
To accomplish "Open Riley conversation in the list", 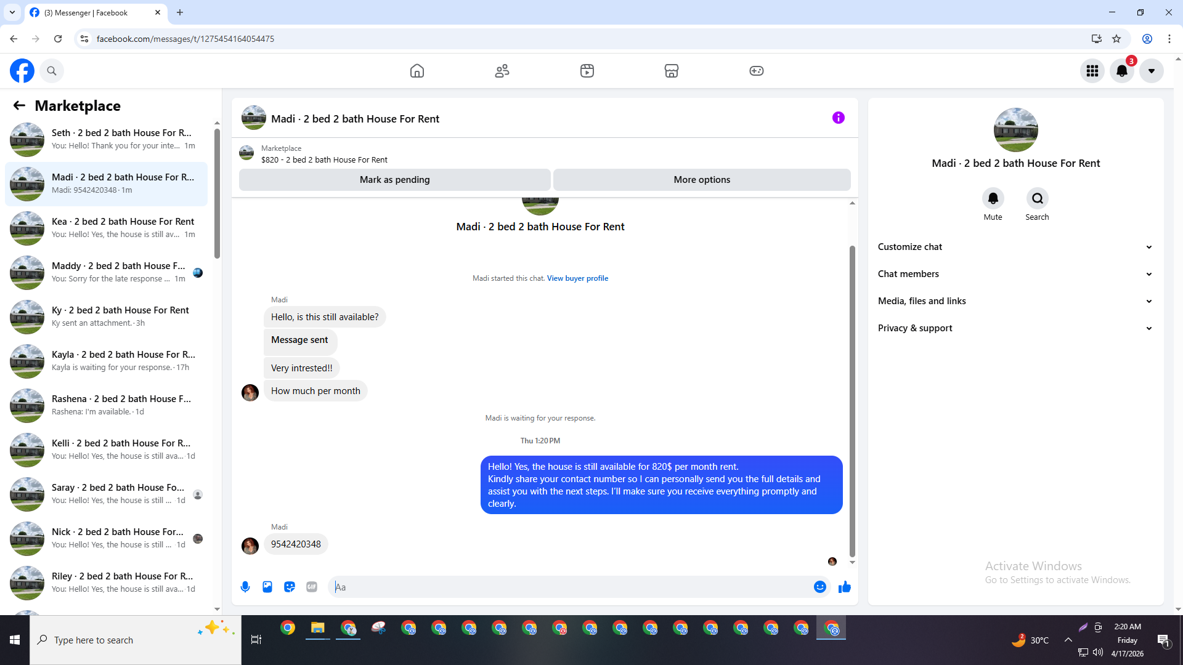I will 106,583.
